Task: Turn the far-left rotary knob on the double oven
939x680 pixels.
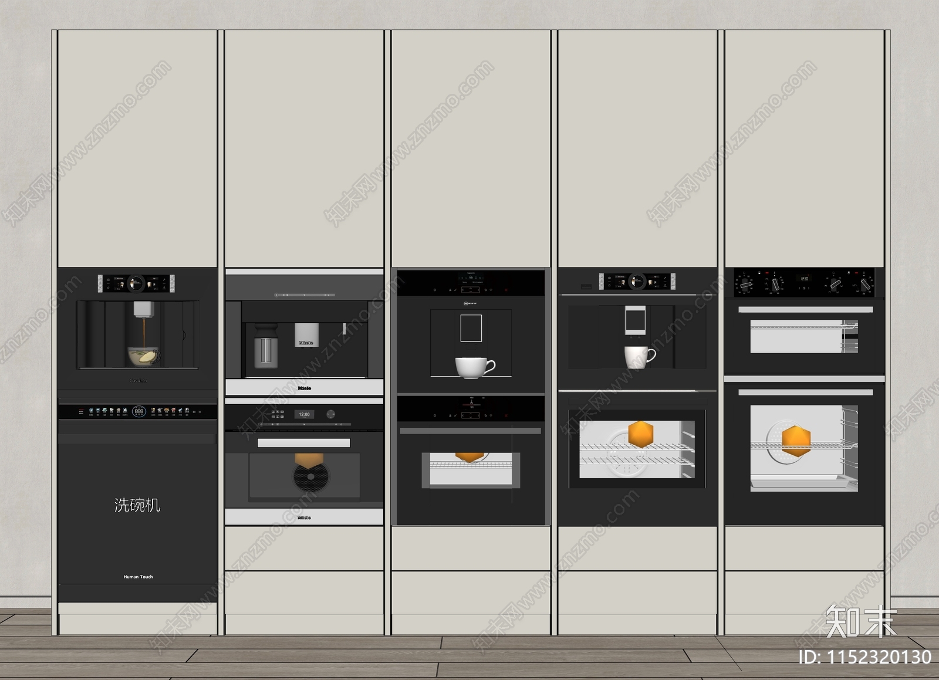Action: [x=747, y=284]
